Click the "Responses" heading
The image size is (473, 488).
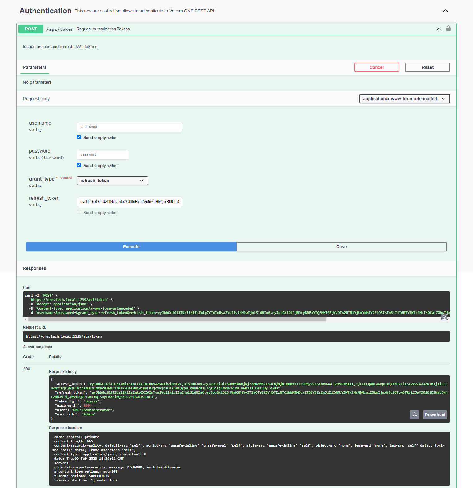tap(34, 268)
